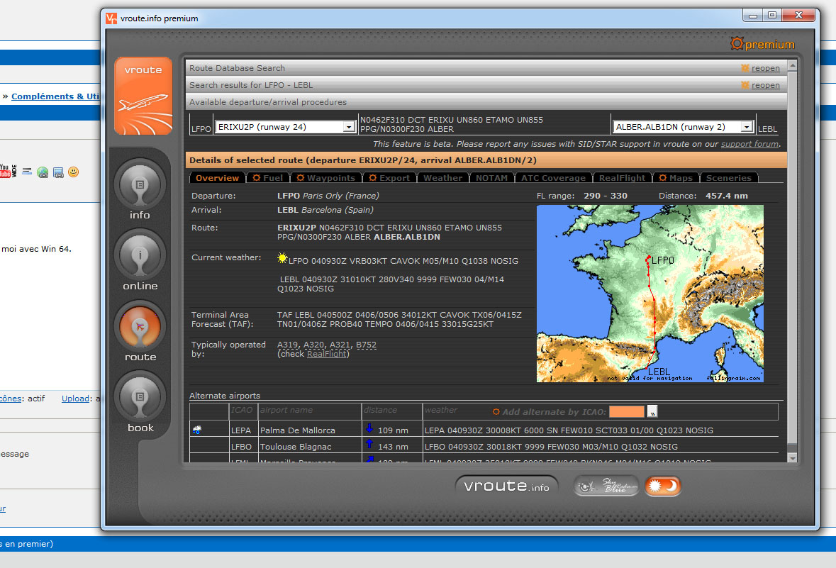
Task: Click the scroll up arrow of panel scrollbar
Action: click(792, 66)
